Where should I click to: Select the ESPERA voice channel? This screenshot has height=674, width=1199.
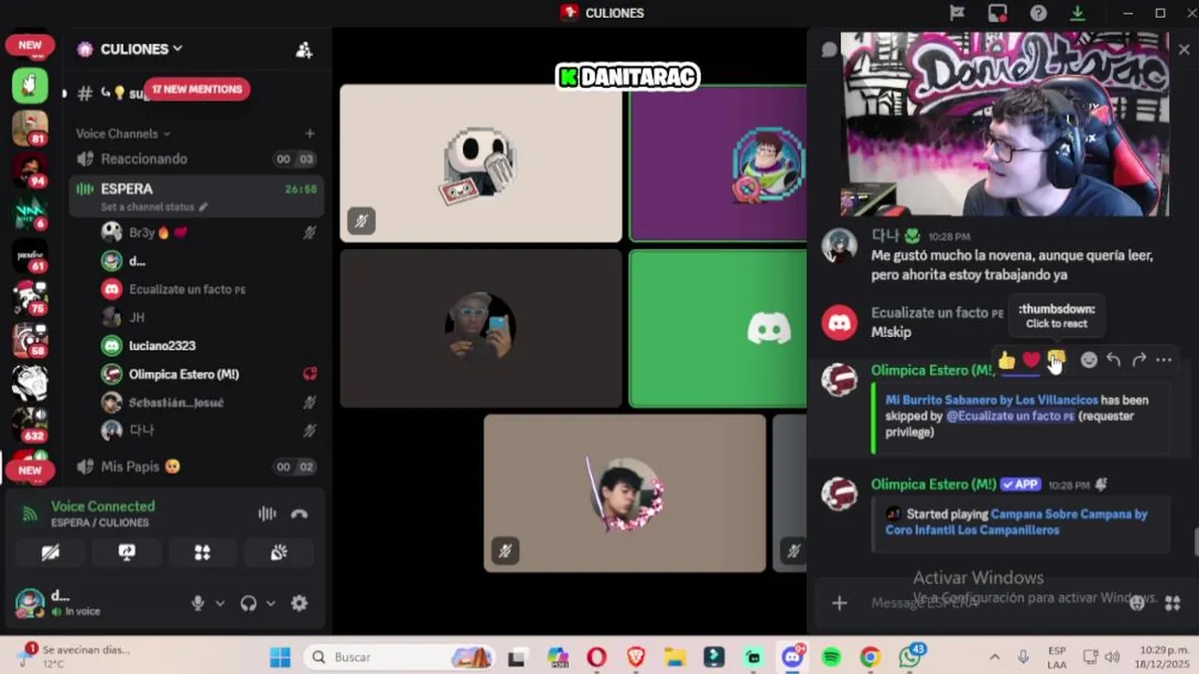pyautogui.click(x=197, y=189)
